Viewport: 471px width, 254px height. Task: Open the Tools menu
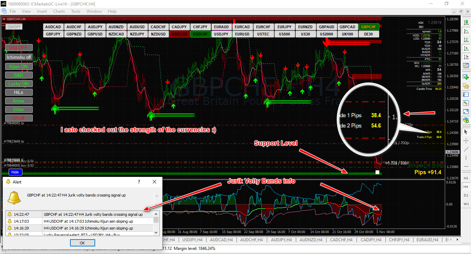click(76, 11)
